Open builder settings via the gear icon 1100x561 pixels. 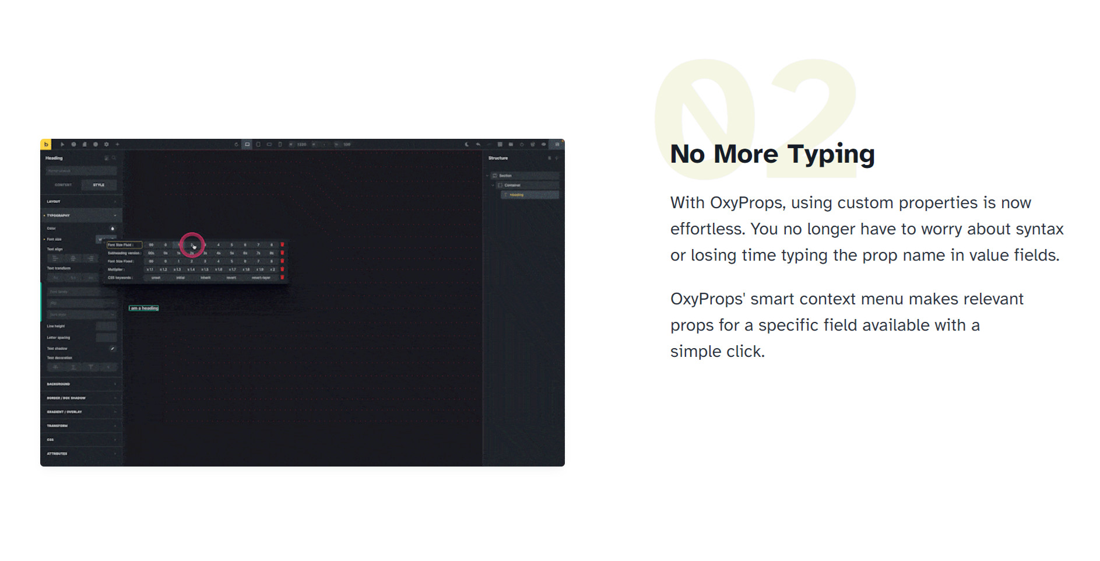106,144
